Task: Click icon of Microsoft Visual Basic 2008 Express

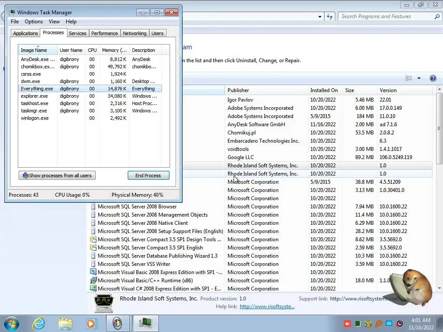Action: (x=93, y=272)
